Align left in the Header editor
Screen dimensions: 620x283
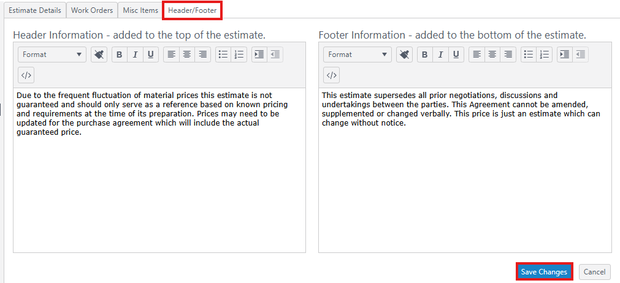pyautogui.click(x=171, y=55)
